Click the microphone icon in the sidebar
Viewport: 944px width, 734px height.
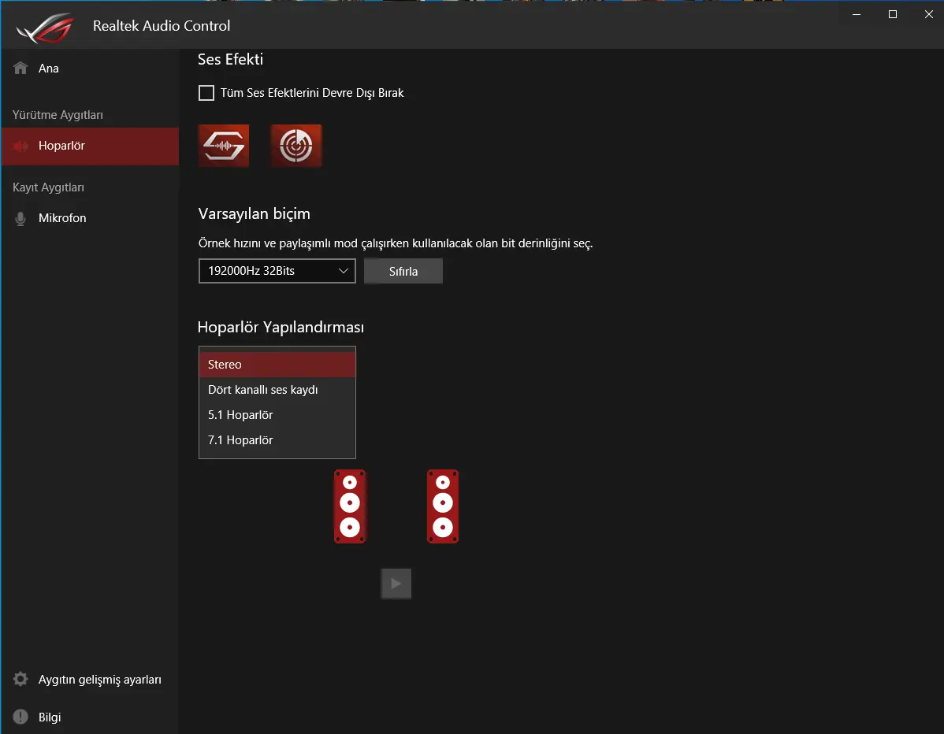click(x=20, y=218)
